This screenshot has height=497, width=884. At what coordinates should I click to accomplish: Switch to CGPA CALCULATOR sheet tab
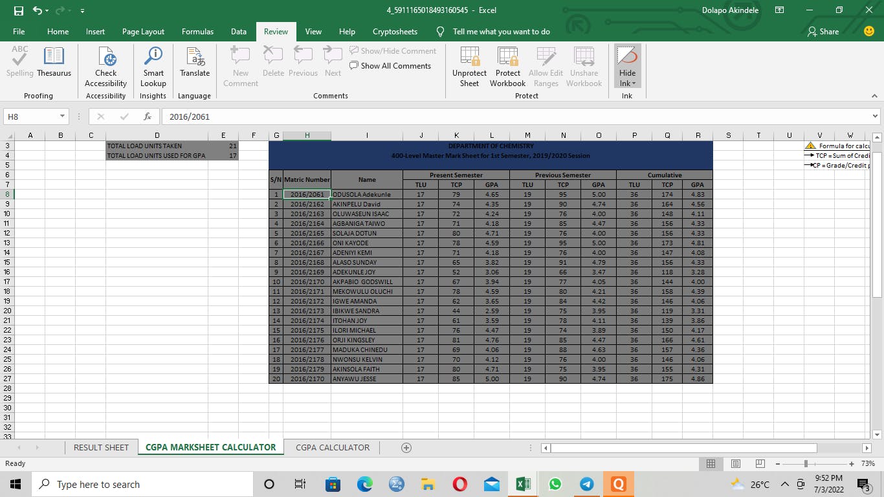pos(333,448)
